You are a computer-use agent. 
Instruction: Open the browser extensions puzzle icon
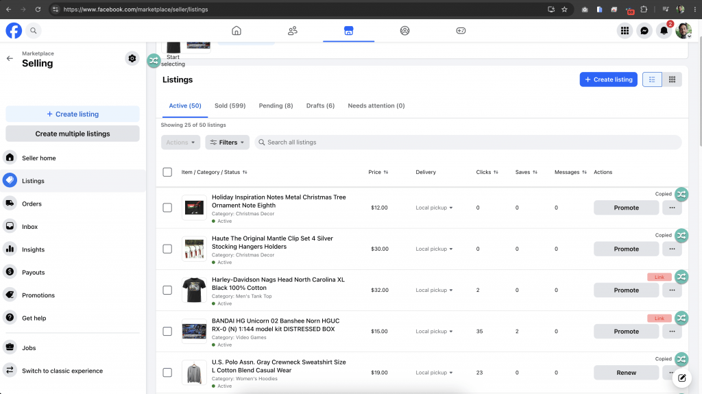click(644, 9)
